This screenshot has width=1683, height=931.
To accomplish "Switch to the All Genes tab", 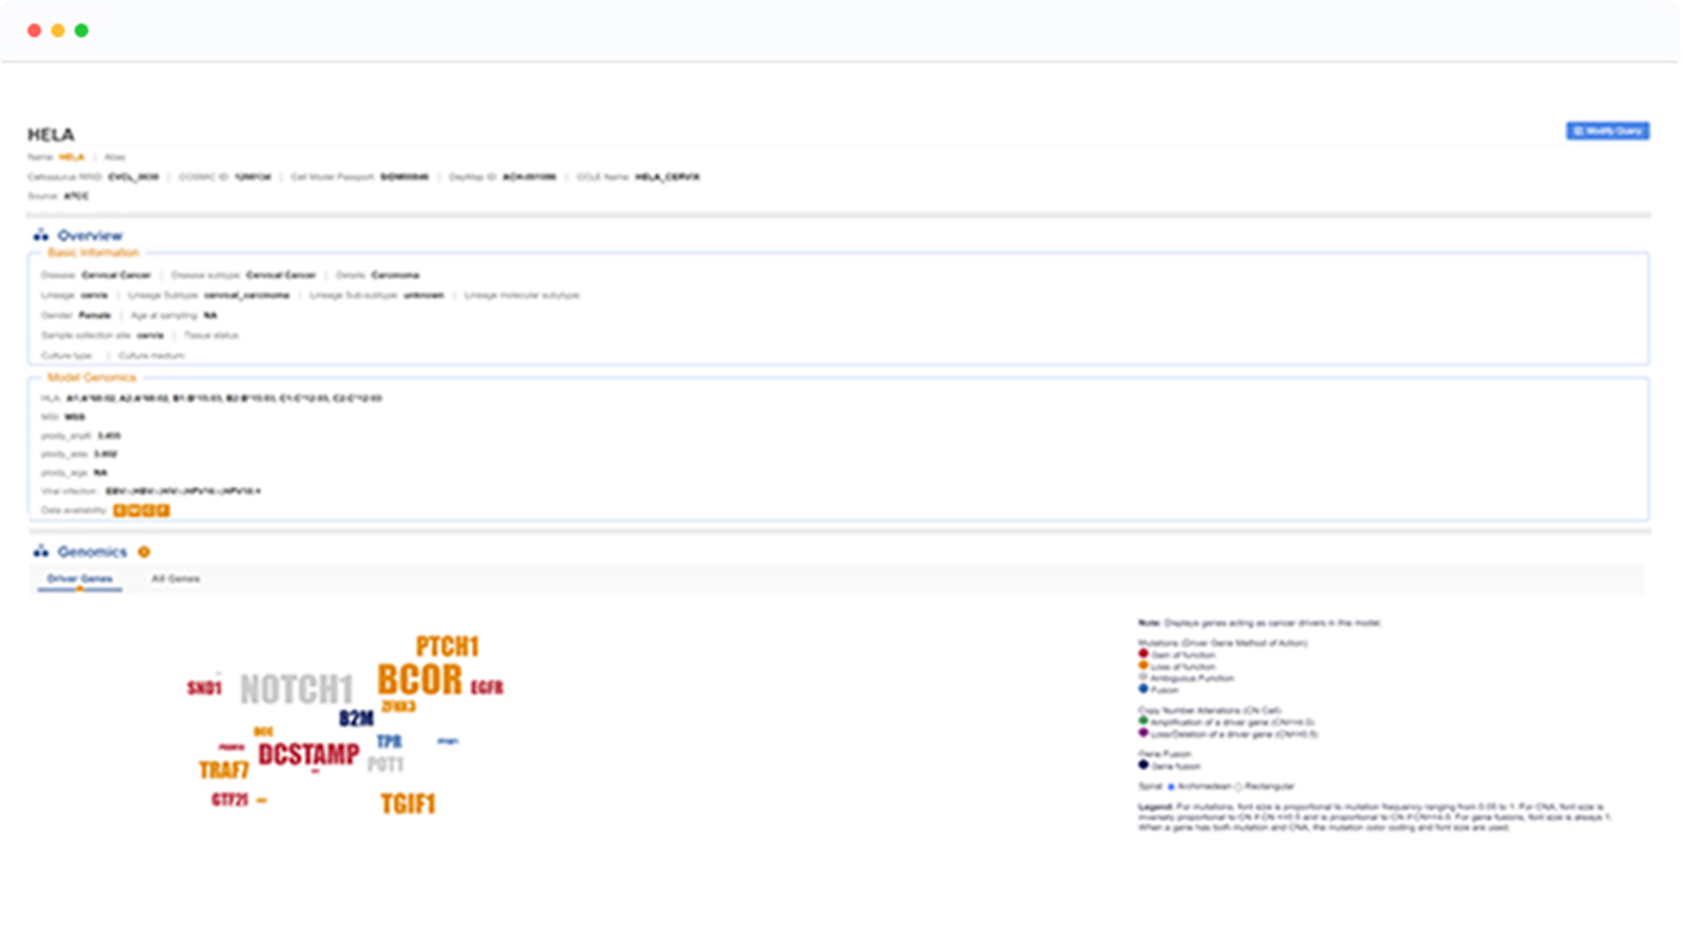I will coord(175,579).
